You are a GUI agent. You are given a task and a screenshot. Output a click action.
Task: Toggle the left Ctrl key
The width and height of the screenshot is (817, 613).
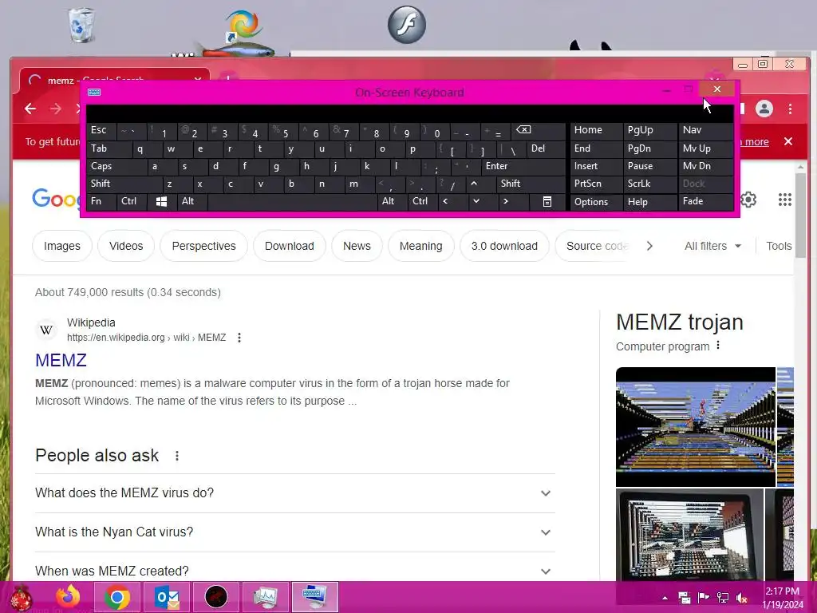[x=132, y=201]
